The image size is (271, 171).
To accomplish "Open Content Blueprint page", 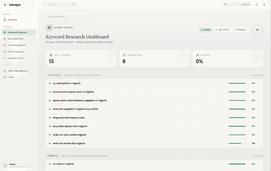I will point(19,45).
